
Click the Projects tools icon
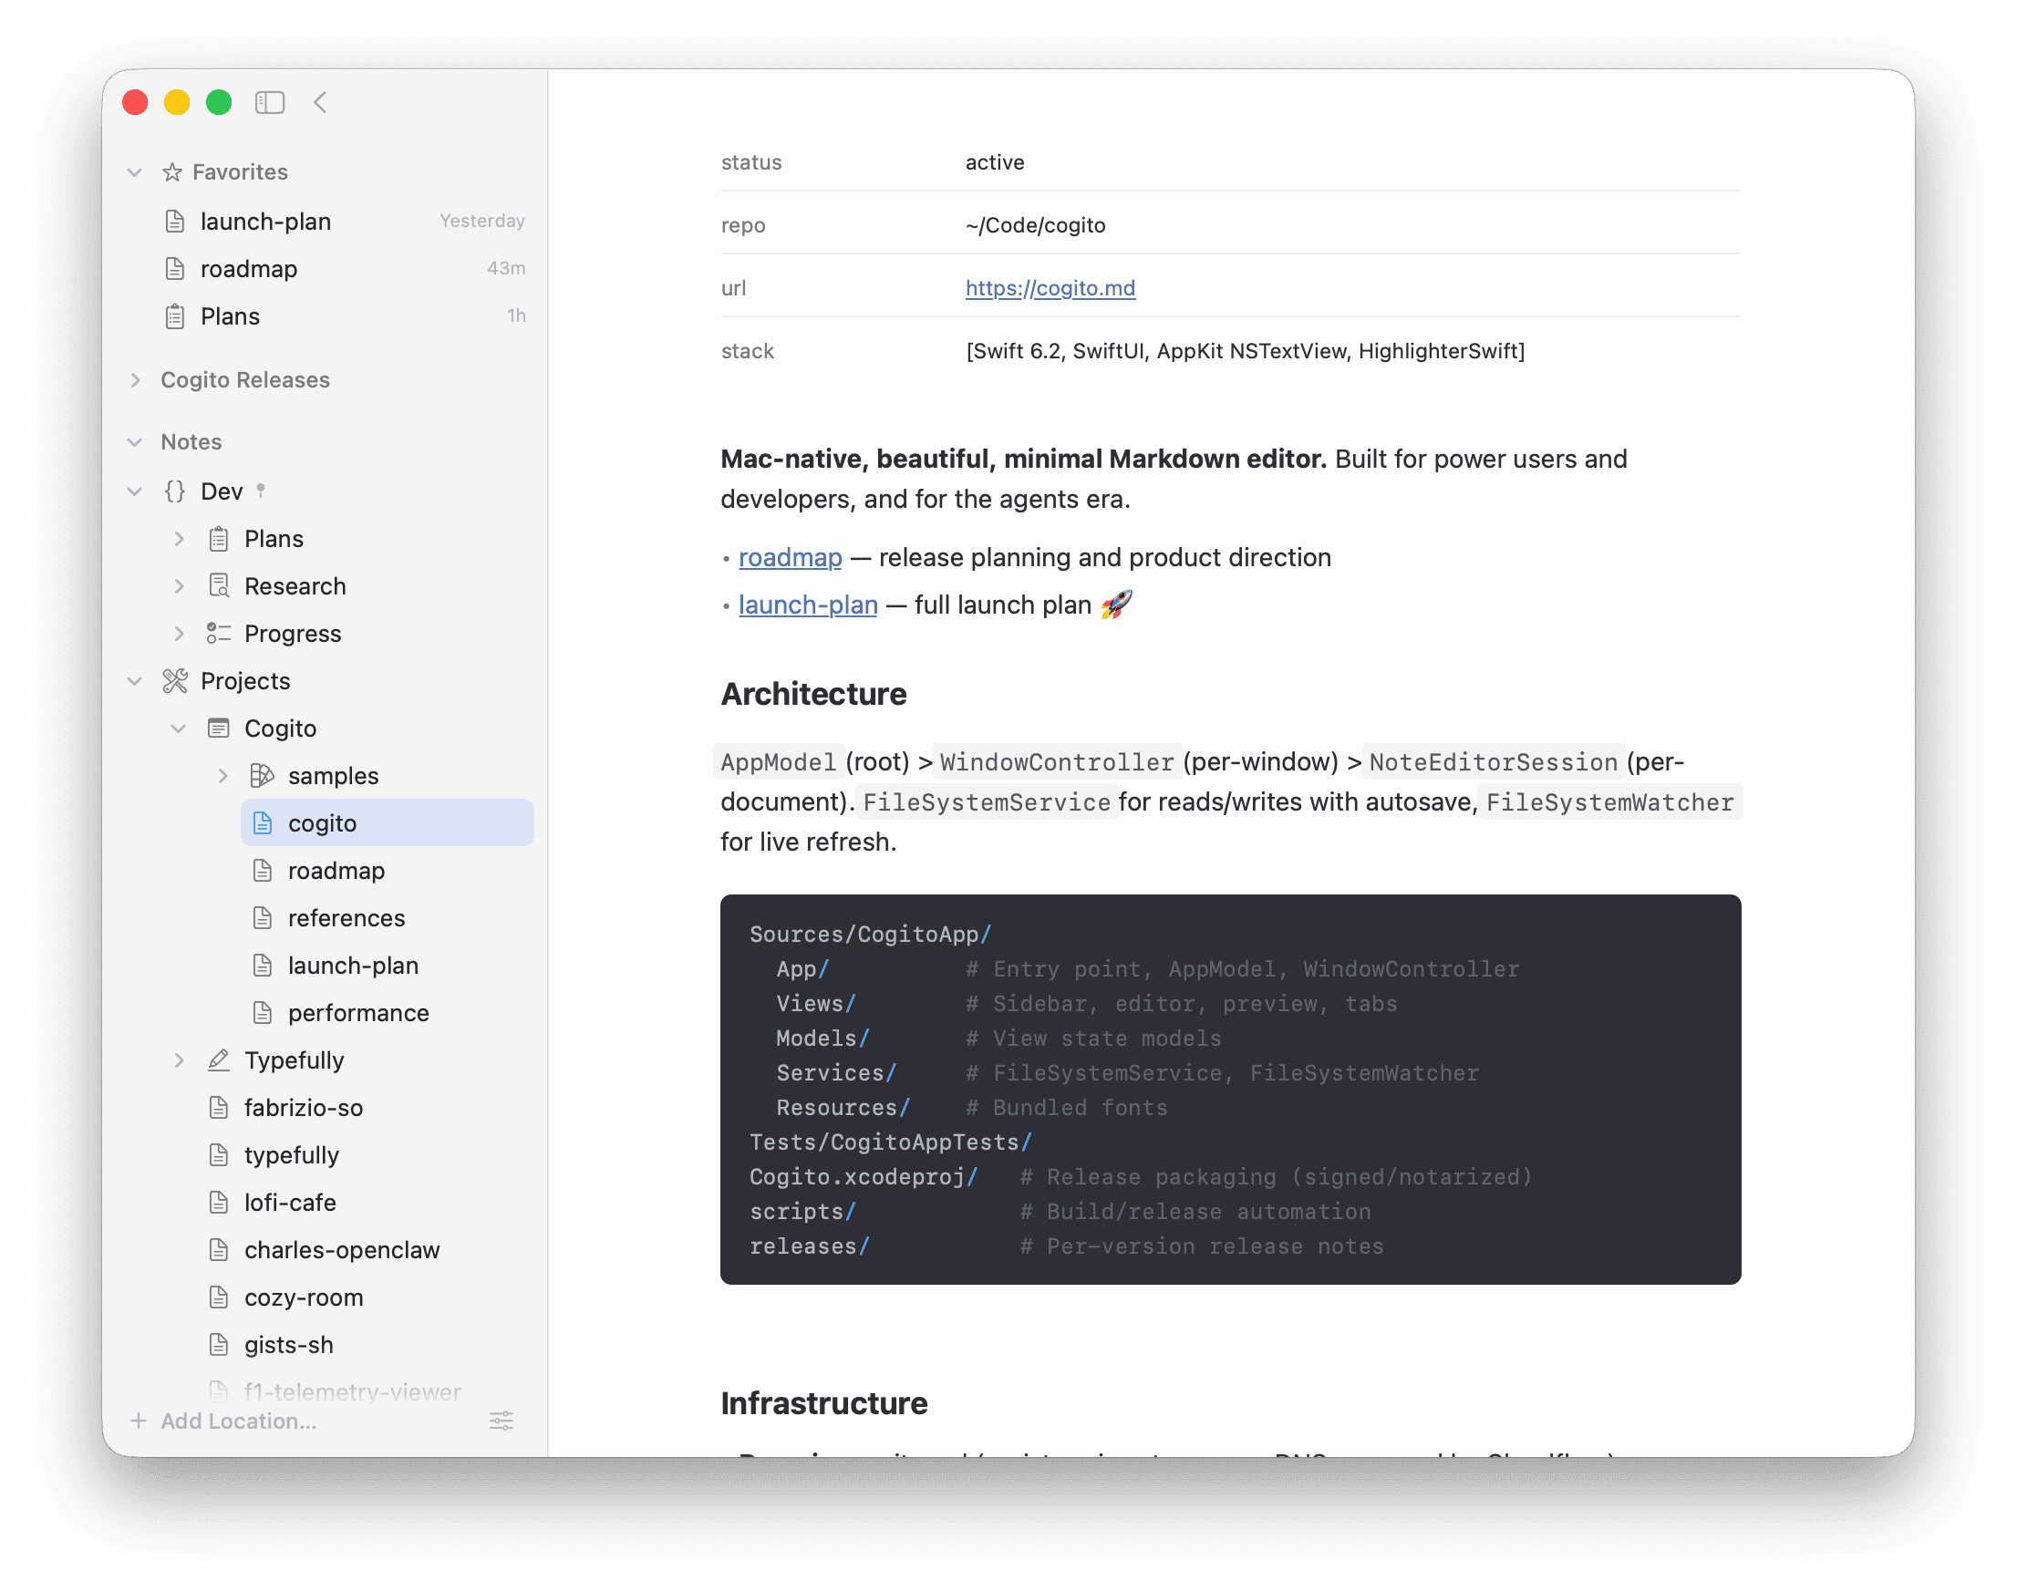[x=174, y=682]
